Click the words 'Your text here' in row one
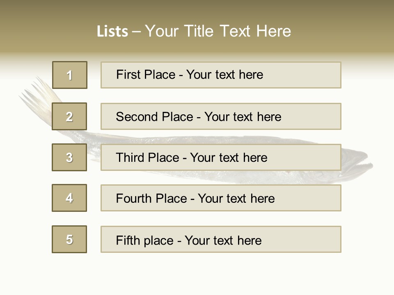394x295 pixels. [224, 75]
